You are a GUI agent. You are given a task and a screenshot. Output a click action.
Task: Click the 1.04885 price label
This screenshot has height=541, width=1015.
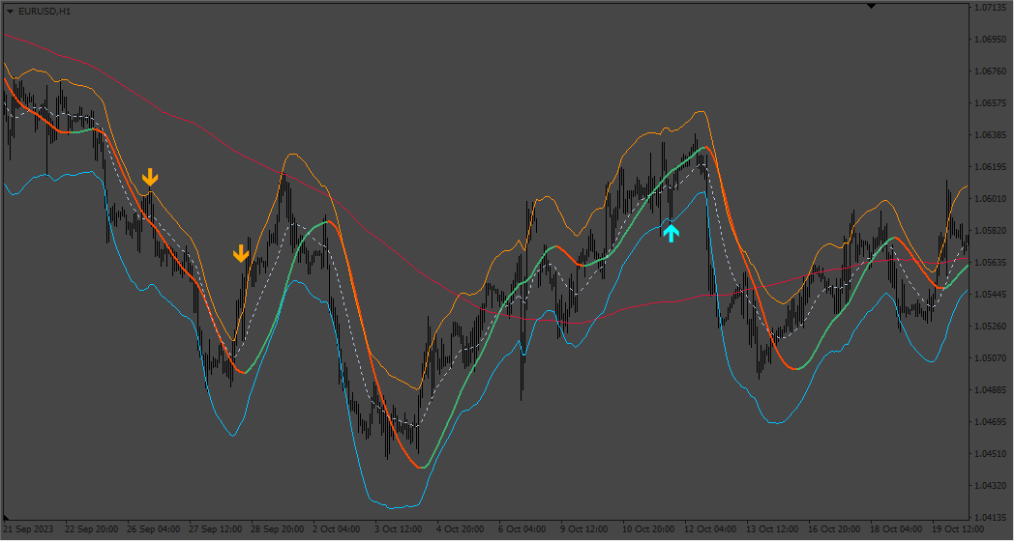(991, 389)
